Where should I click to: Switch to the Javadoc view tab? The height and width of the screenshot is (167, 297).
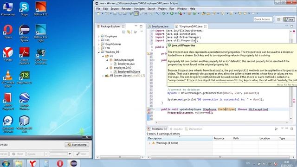[176, 129]
